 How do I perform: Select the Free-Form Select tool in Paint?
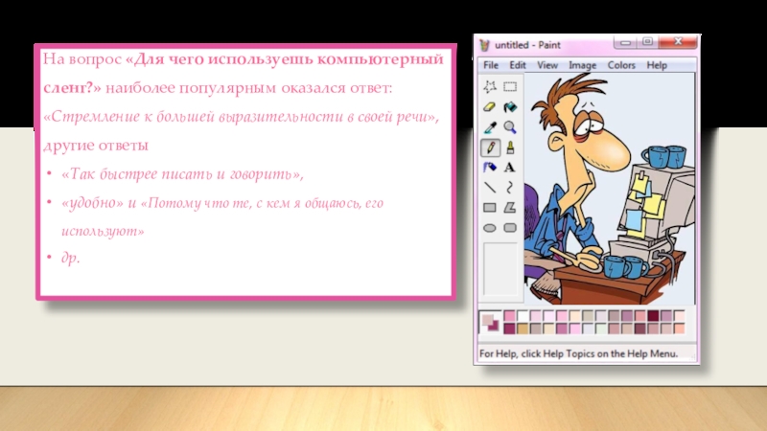click(x=490, y=86)
